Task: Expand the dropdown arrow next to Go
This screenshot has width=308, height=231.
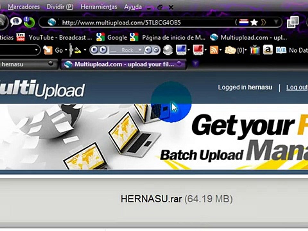Action: [66, 50]
